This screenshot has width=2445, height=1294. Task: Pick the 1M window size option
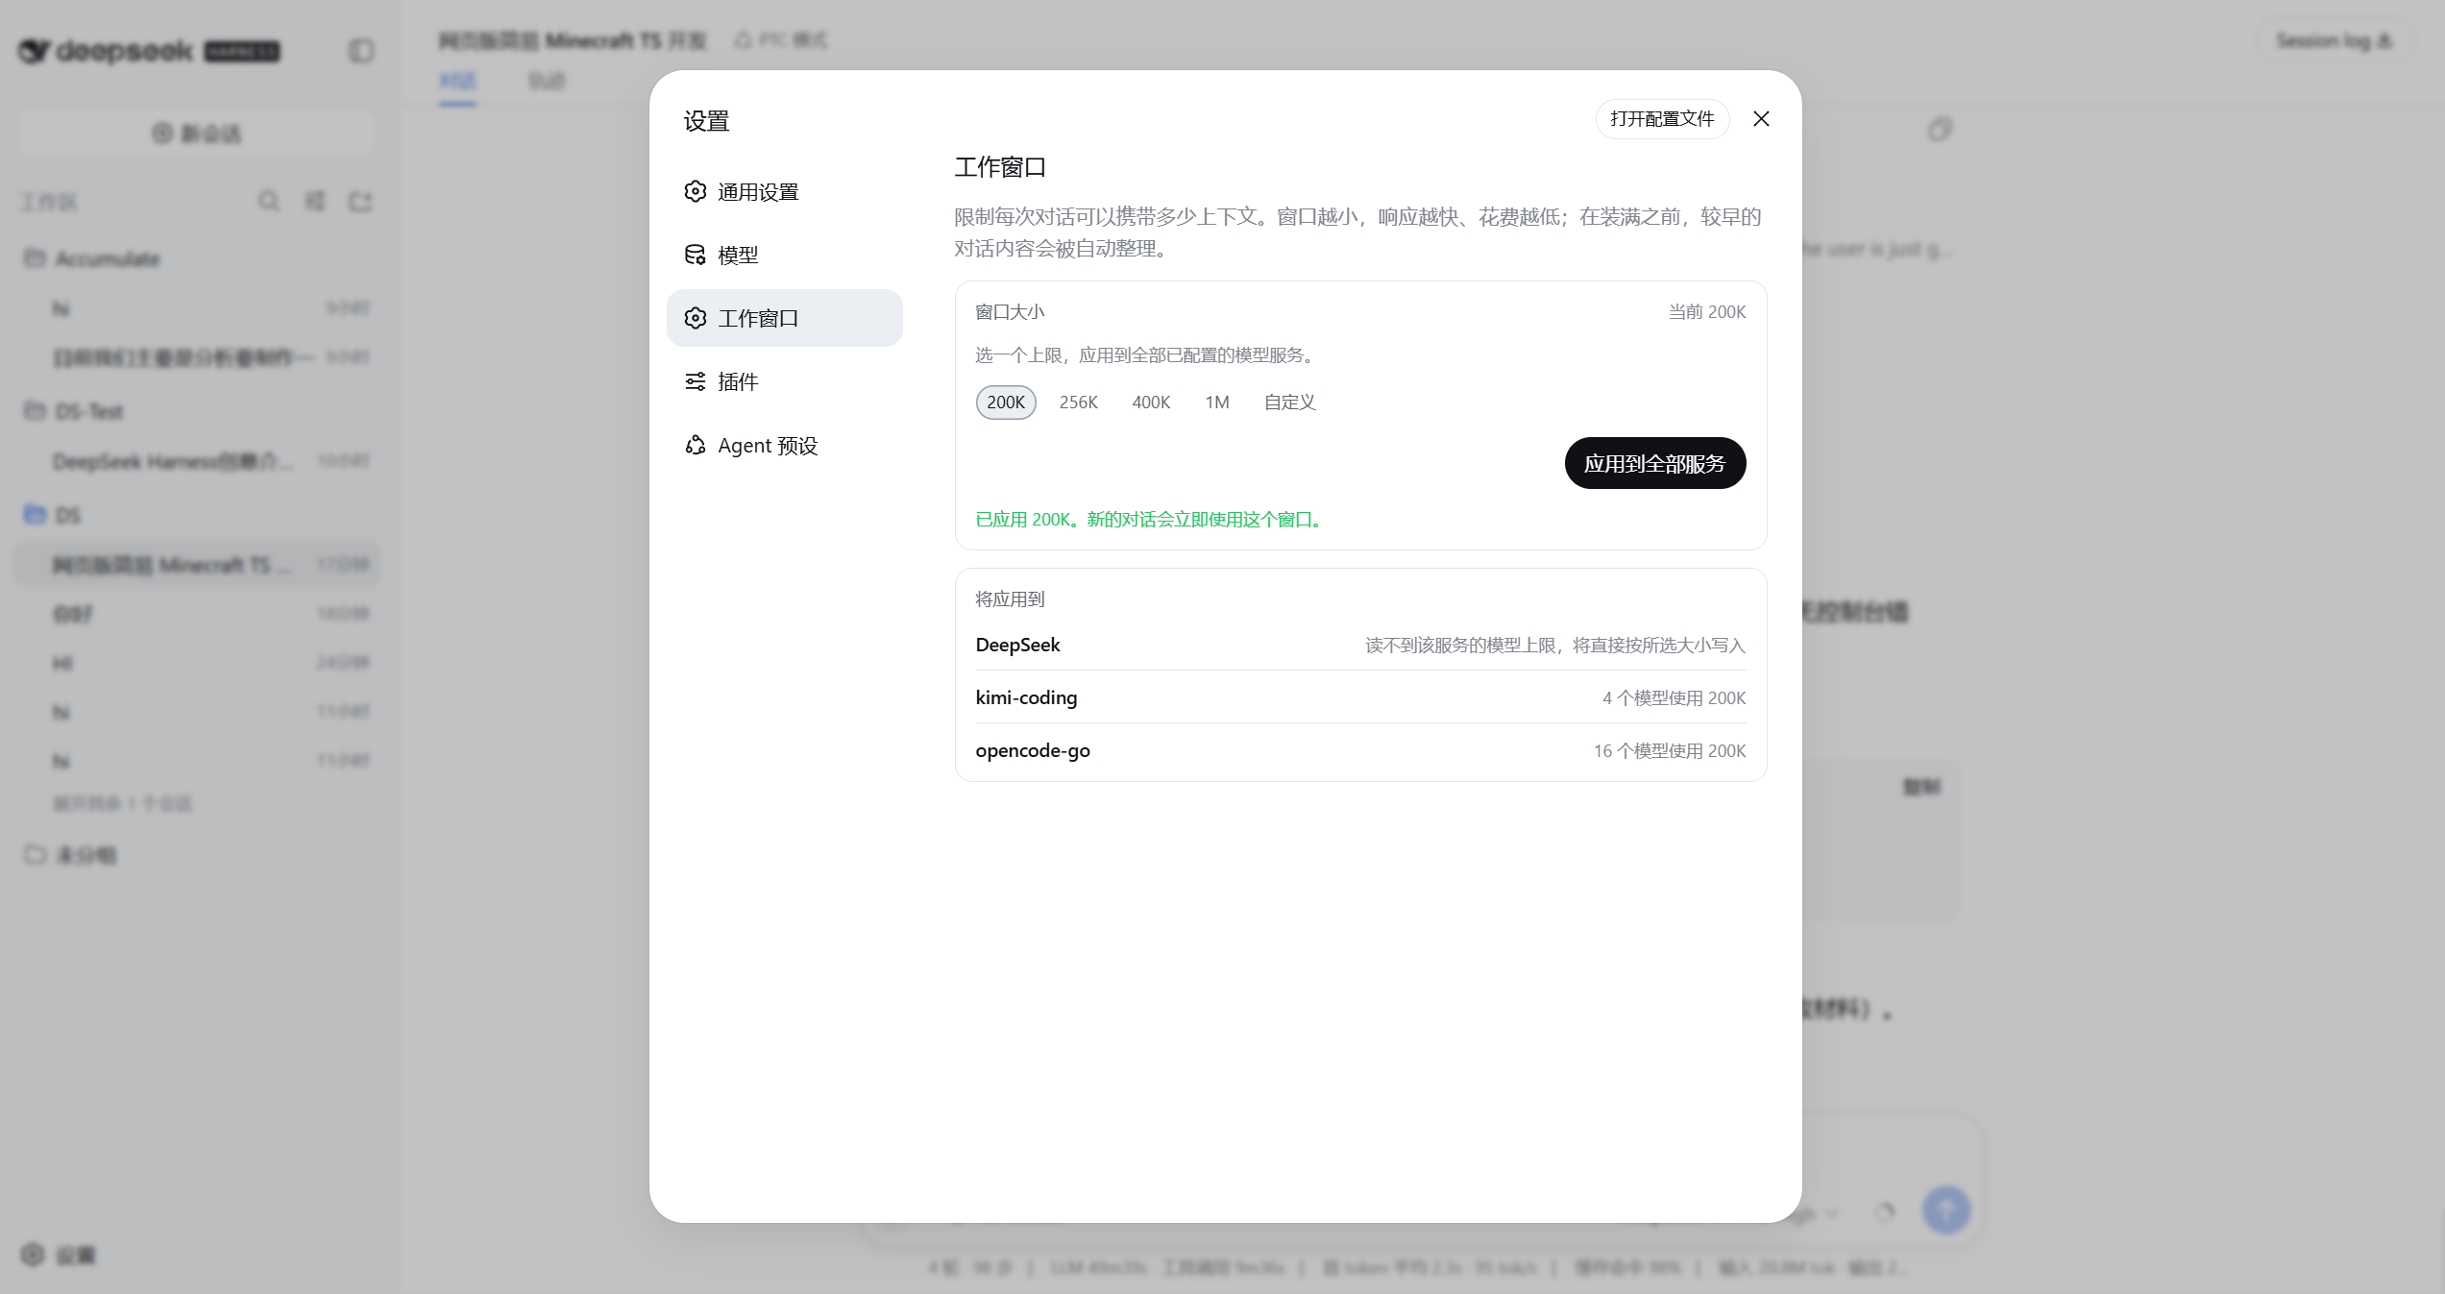pyautogui.click(x=1217, y=402)
